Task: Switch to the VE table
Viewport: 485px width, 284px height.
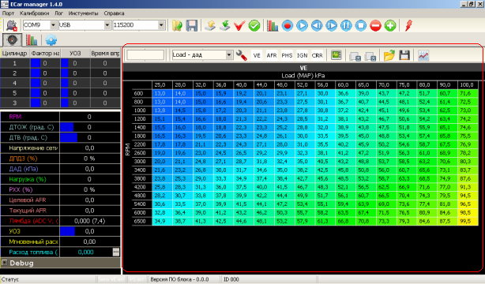Action: (x=257, y=55)
